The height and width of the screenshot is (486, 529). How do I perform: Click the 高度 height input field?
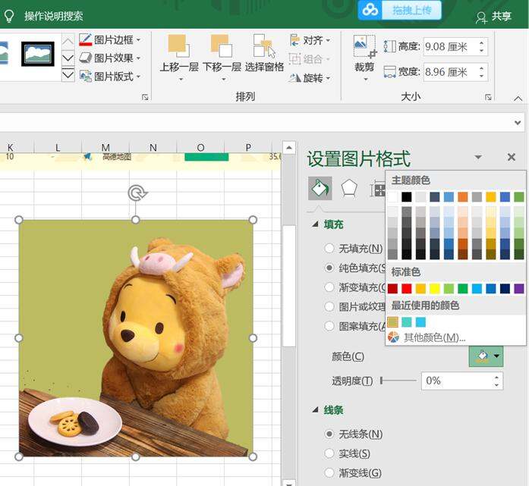[451, 46]
